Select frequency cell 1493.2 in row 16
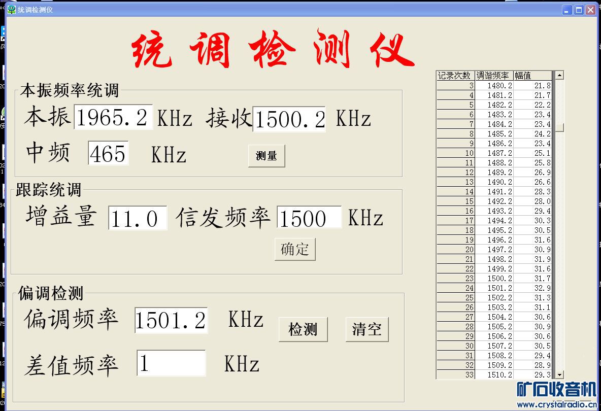Screen dimensions: 601x411 [494, 211]
